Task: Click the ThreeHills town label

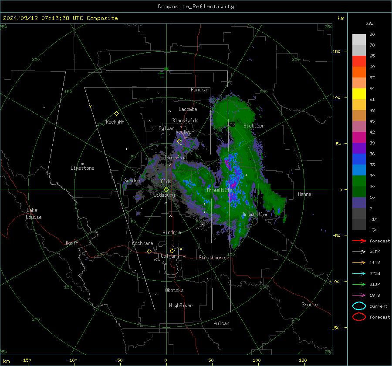Action: [219, 190]
